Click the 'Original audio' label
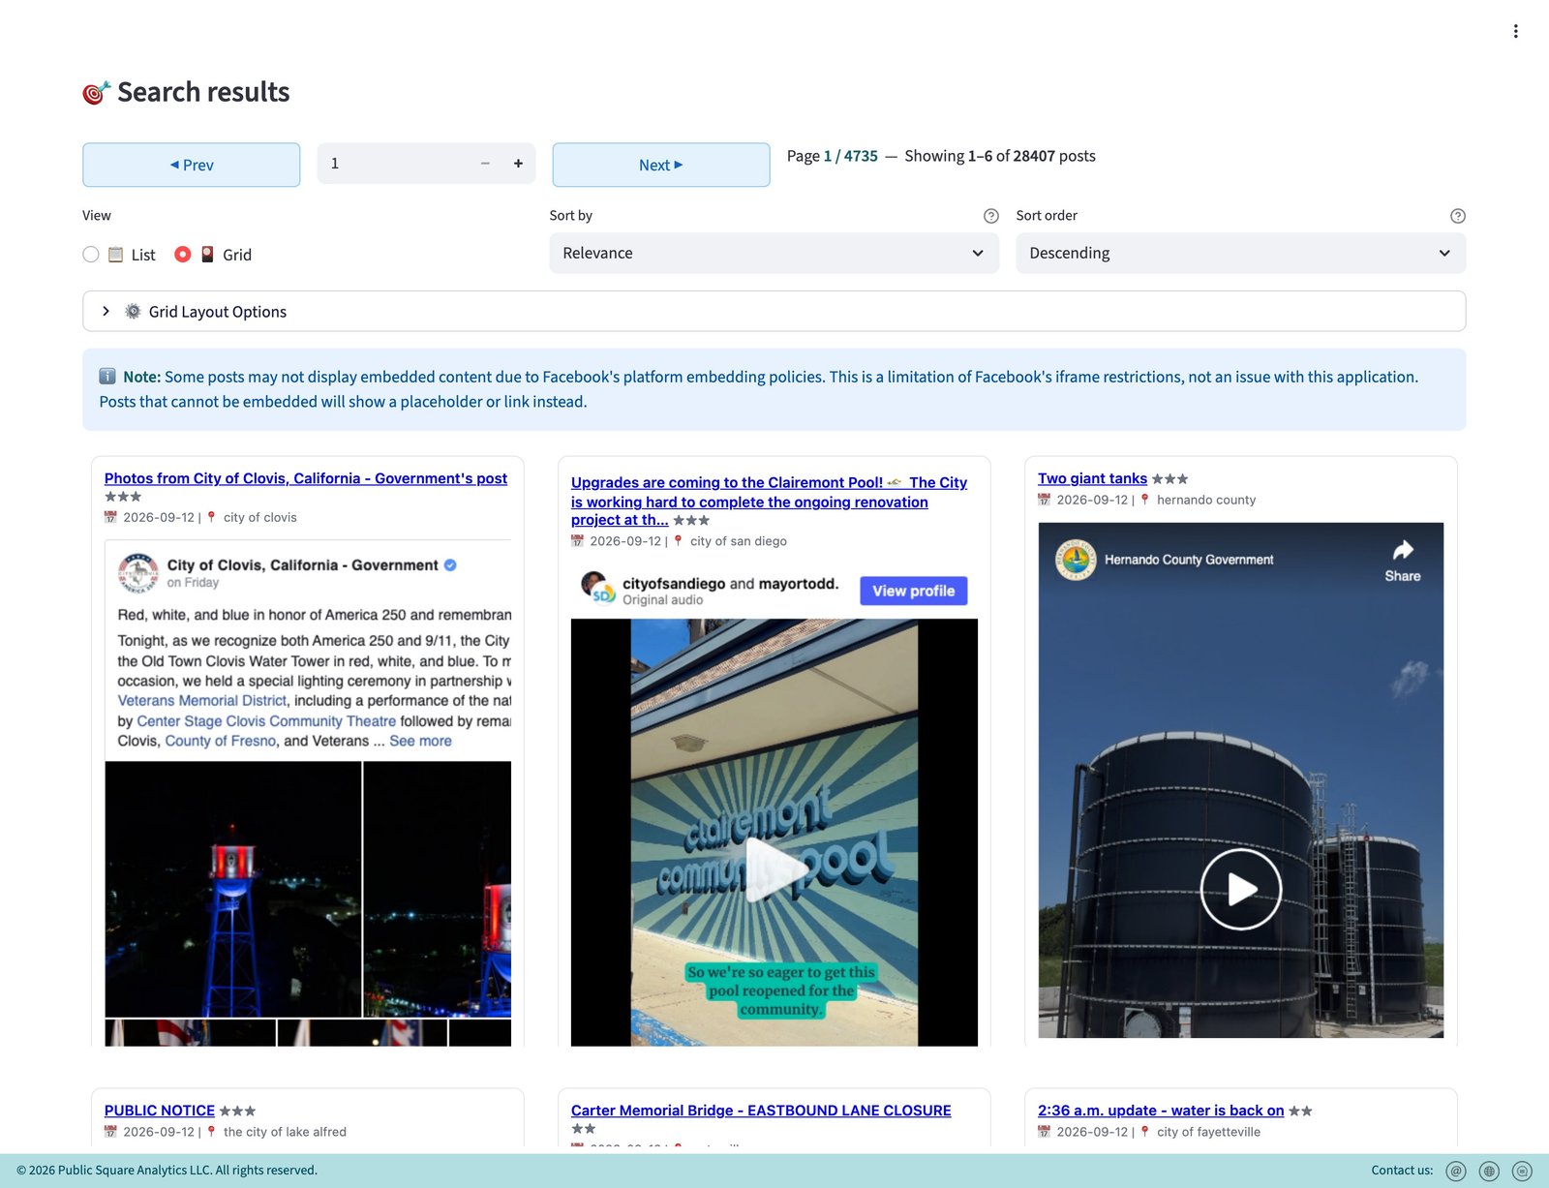The image size is (1549, 1188). click(x=662, y=600)
